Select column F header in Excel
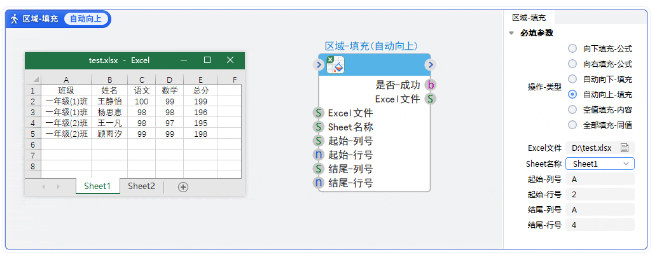 (x=230, y=80)
